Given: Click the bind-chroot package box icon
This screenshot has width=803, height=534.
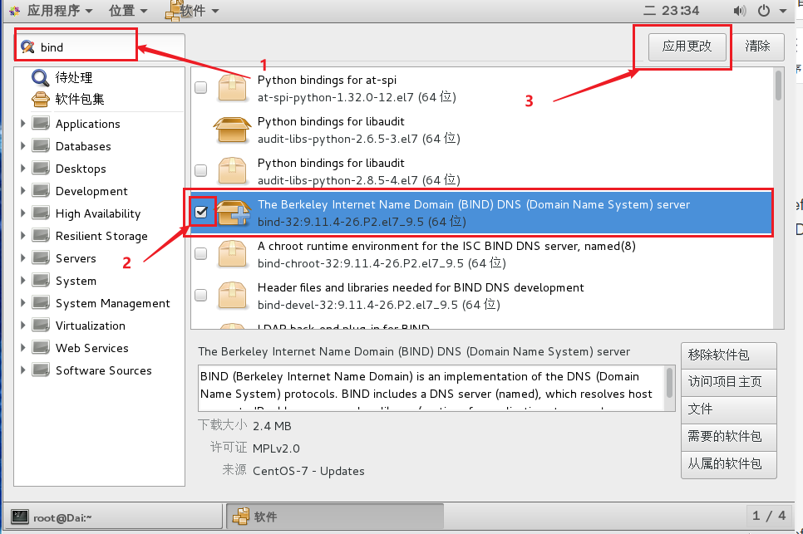Looking at the screenshot, I should pyautogui.click(x=232, y=253).
